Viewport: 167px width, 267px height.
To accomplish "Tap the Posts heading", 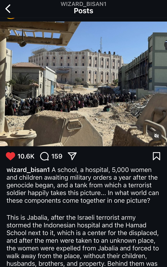I will click(83, 11).
